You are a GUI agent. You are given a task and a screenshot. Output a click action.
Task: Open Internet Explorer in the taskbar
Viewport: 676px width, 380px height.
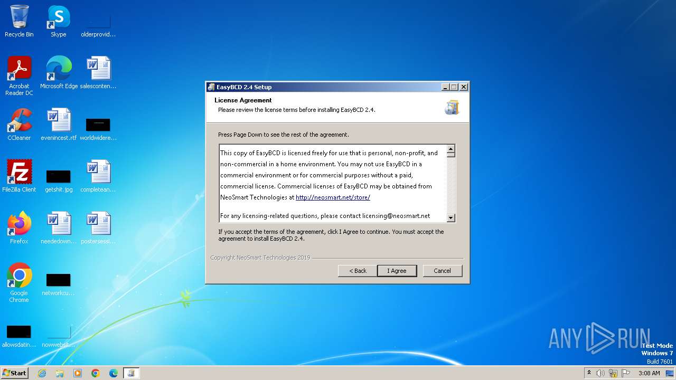pos(42,373)
